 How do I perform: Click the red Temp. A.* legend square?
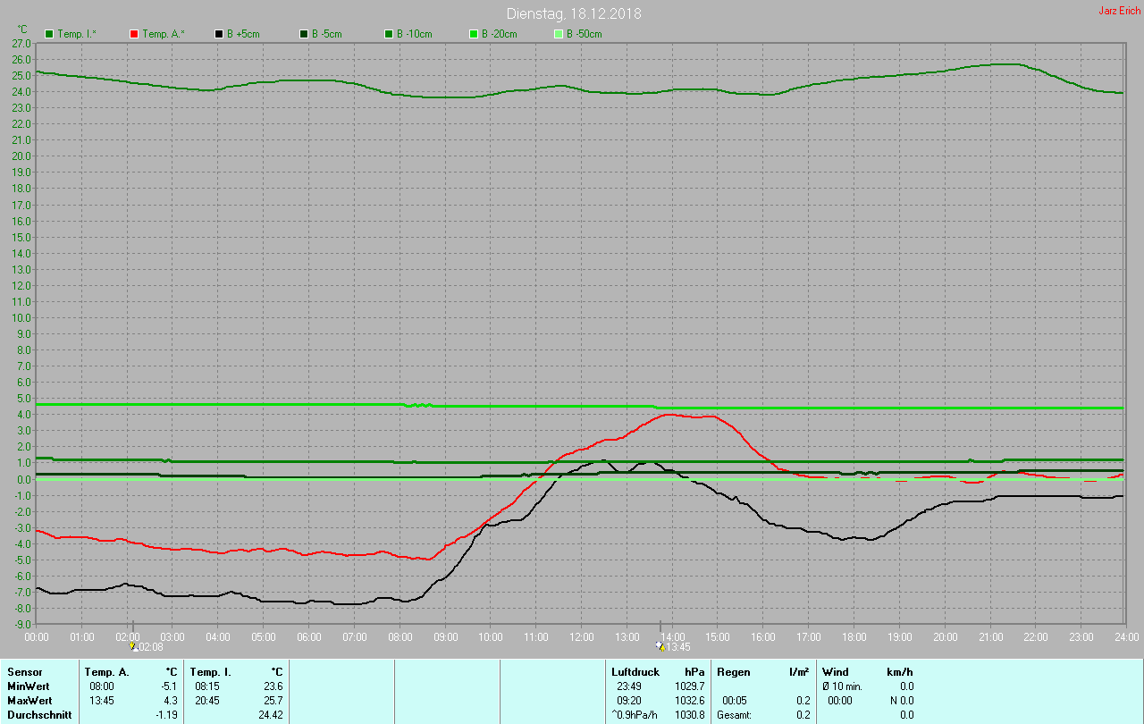click(134, 34)
